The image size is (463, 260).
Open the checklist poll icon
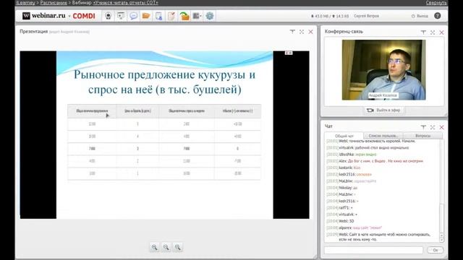(171, 16)
